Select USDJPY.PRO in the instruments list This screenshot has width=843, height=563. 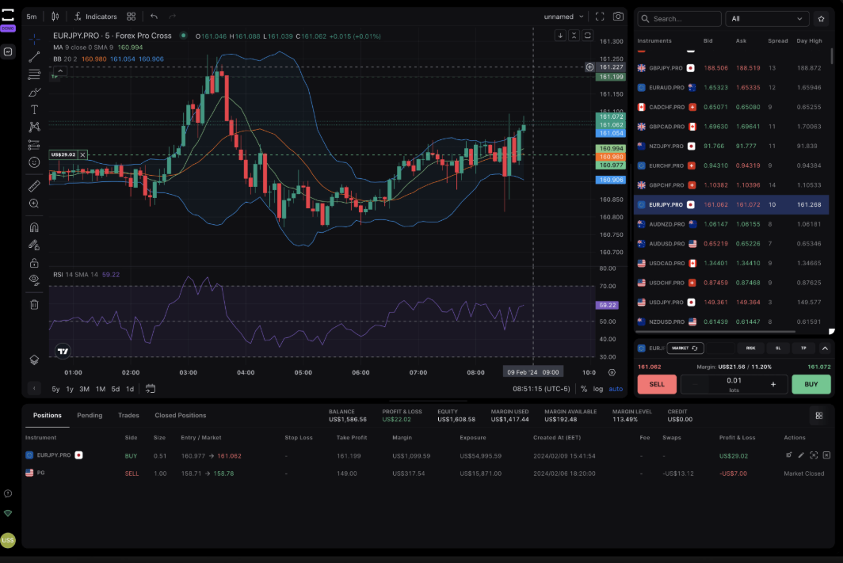pos(731,302)
